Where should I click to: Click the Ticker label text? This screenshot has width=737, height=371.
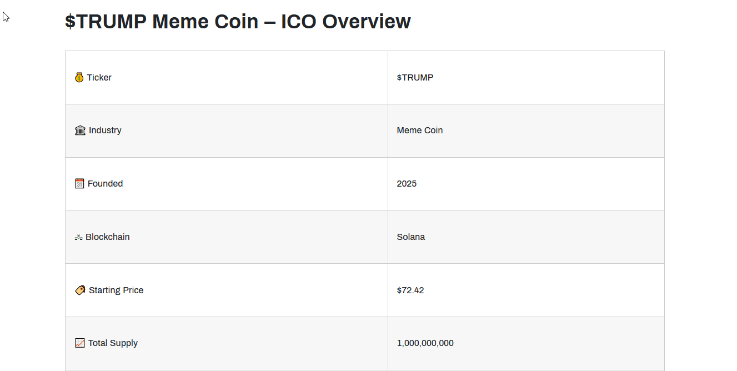(99, 78)
